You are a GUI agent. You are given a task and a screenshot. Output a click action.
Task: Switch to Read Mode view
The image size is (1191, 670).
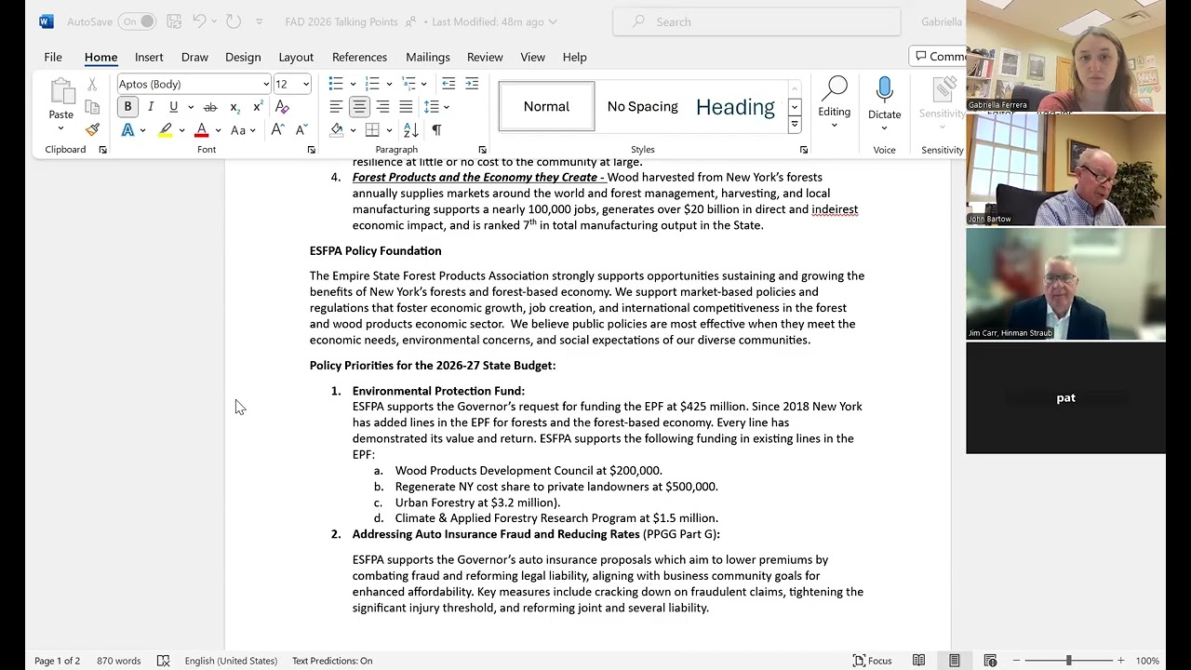[918, 661]
